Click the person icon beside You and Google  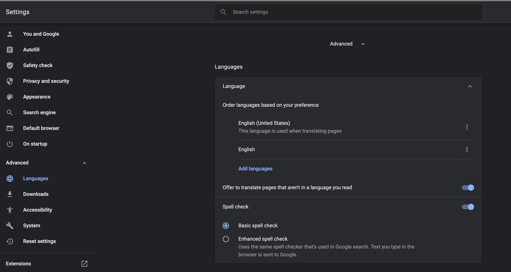coord(10,34)
